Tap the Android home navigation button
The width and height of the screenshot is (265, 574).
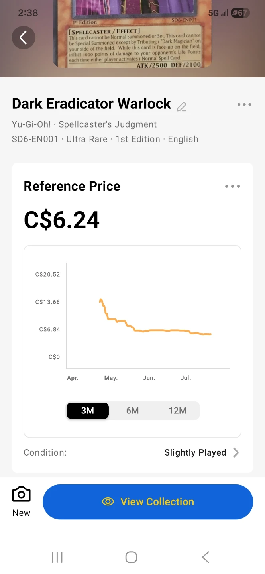point(131,557)
